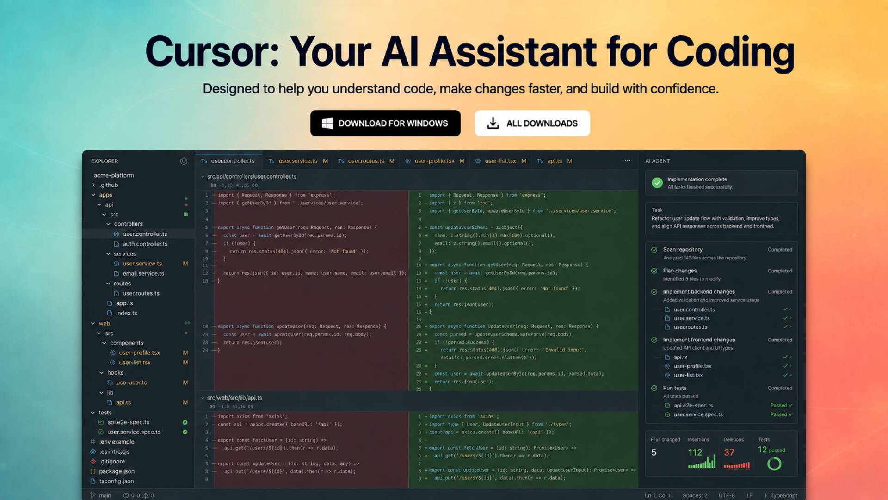The height and width of the screenshot is (500, 888).
Task: Click the tsconfig.json file icon
Action: (x=93, y=481)
